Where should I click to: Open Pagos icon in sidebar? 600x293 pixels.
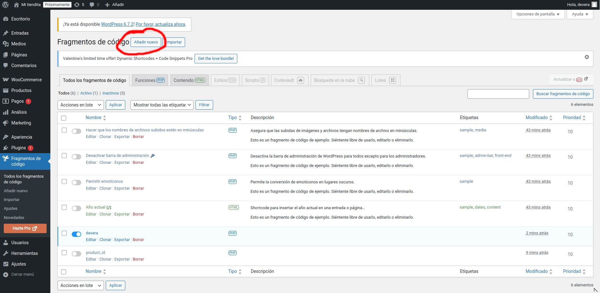click(6, 101)
